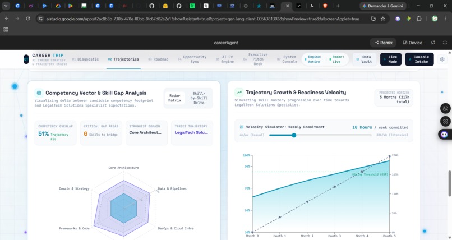Screen dimensions: 452x240
Task: Switch to Skill-by-Skill Delta view
Action: click(199, 98)
